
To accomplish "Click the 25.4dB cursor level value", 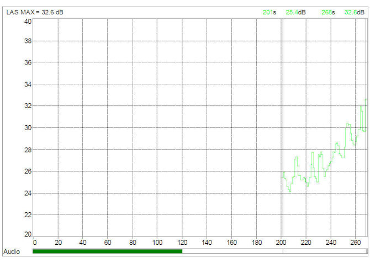I will tap(295, 12).
